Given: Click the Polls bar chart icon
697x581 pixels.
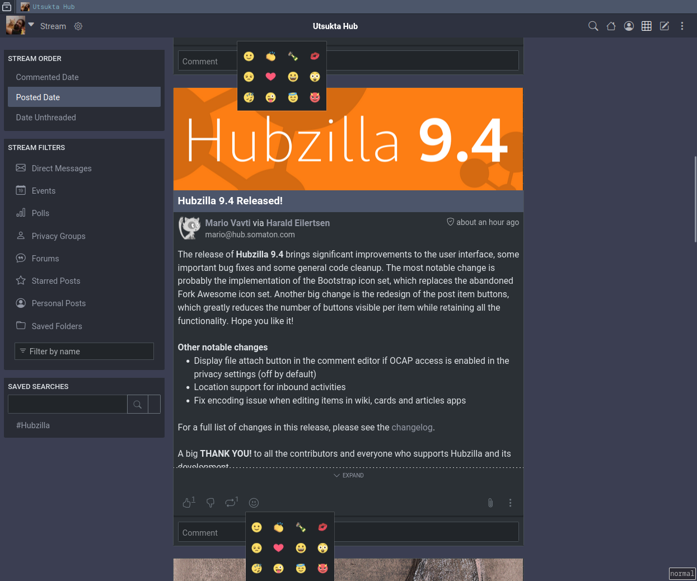Looking at the screenshot, I should pyautogui.click(x=21, y=213).
